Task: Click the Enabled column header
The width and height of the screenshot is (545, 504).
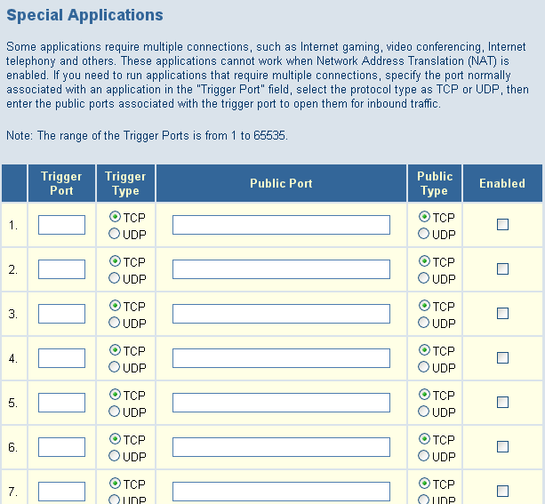Action: [x=502, y=183]
